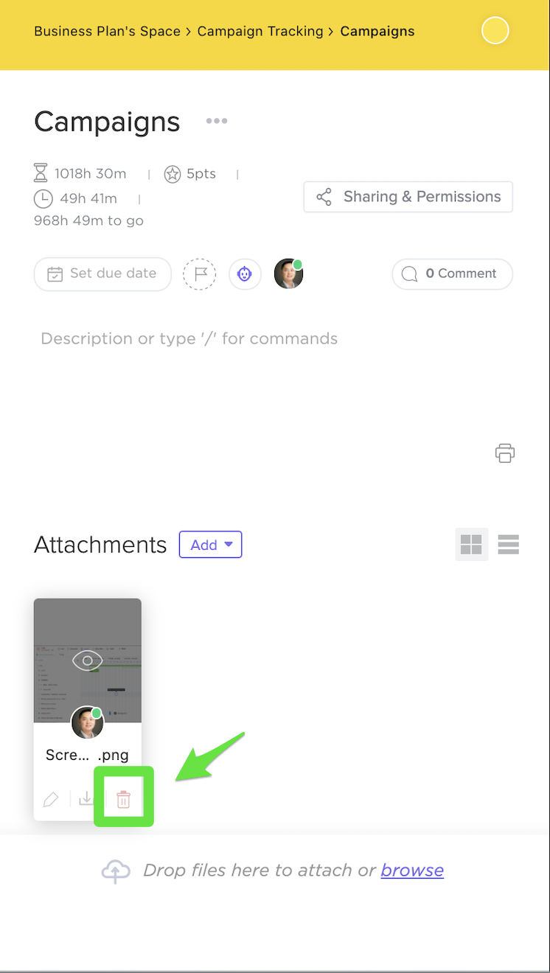Open task options via the ellipsis menu
Image resolution: width=550 pixels, height=973 pixels.
point(216,121)
